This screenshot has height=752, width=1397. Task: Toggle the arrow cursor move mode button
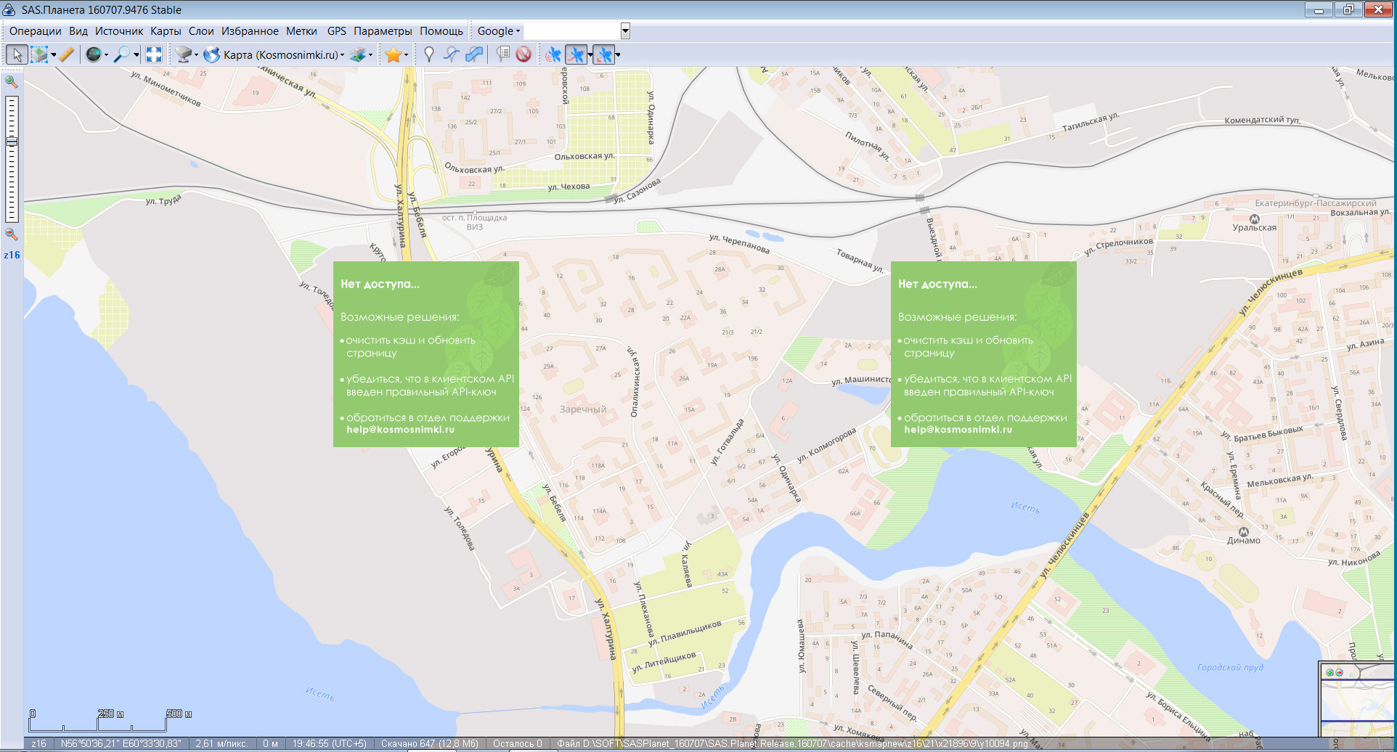(x=17, y=54)
